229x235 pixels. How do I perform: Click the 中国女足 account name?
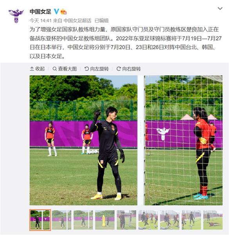(40, 11)
